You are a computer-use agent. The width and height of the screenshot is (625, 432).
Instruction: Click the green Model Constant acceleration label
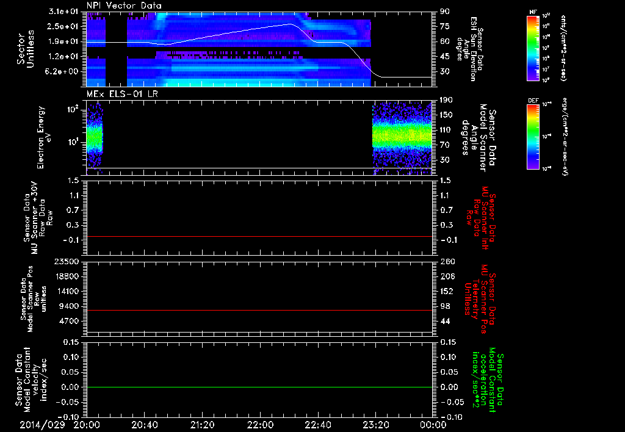coord(488,380)
